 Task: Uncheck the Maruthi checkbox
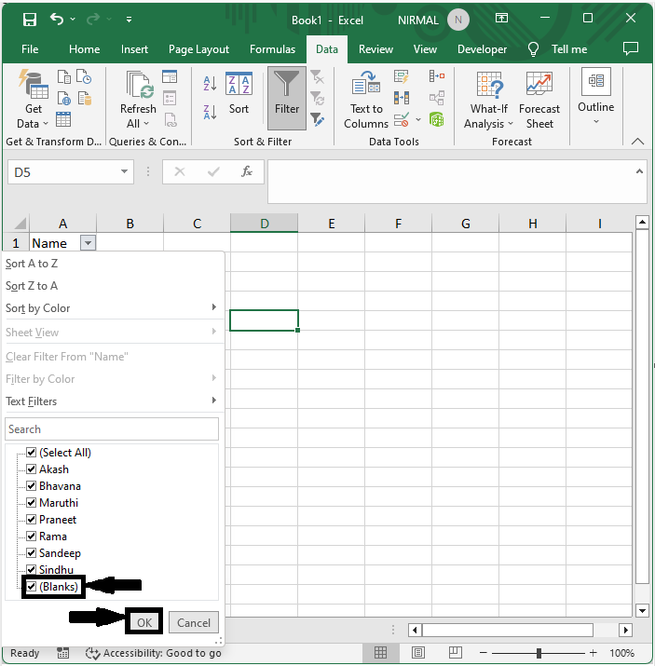pos(31,502)
